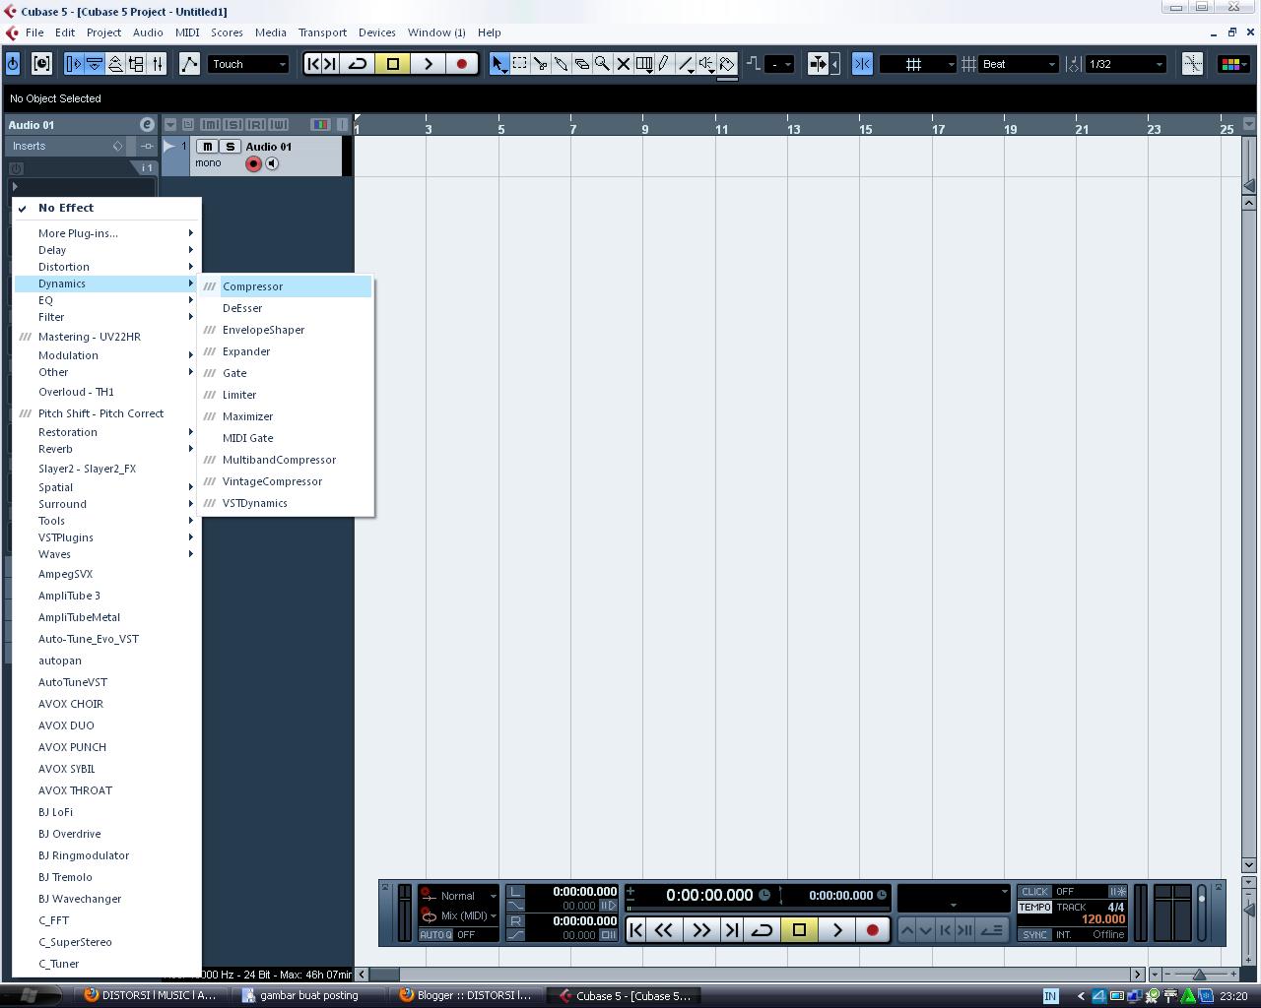Image resolution: width=1261 pixels, height=1008 pixels.
Task: Show the Inspector panel
Action: tap(74, 64)
